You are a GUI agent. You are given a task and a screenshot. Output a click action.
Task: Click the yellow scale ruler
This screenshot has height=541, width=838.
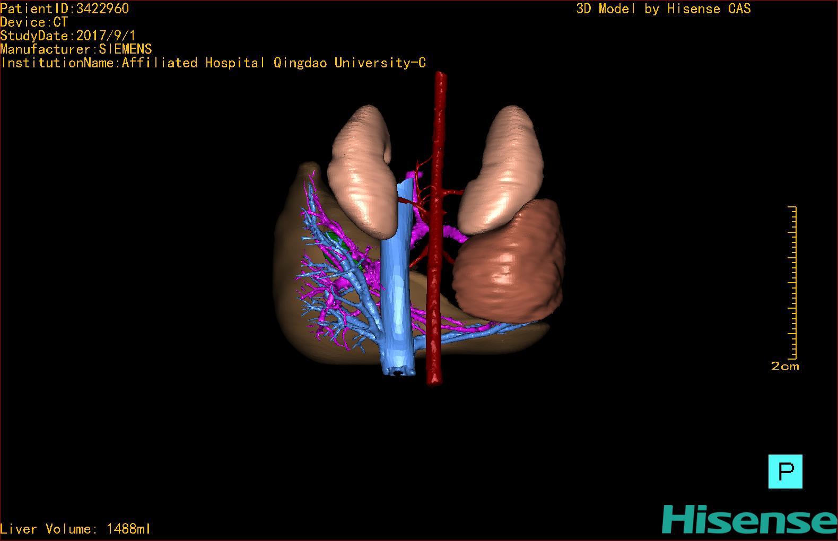point(792,283)
